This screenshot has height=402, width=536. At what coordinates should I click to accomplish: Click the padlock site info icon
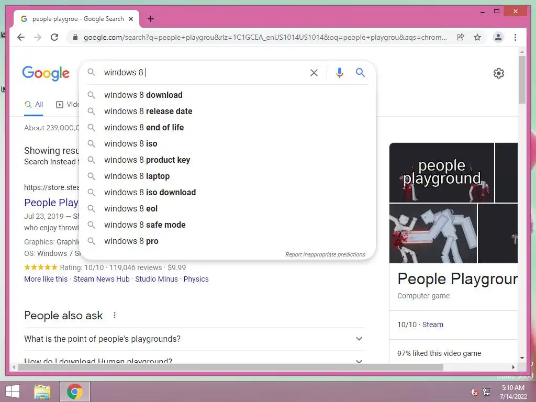pyautogui.click(x=75, y=37)
